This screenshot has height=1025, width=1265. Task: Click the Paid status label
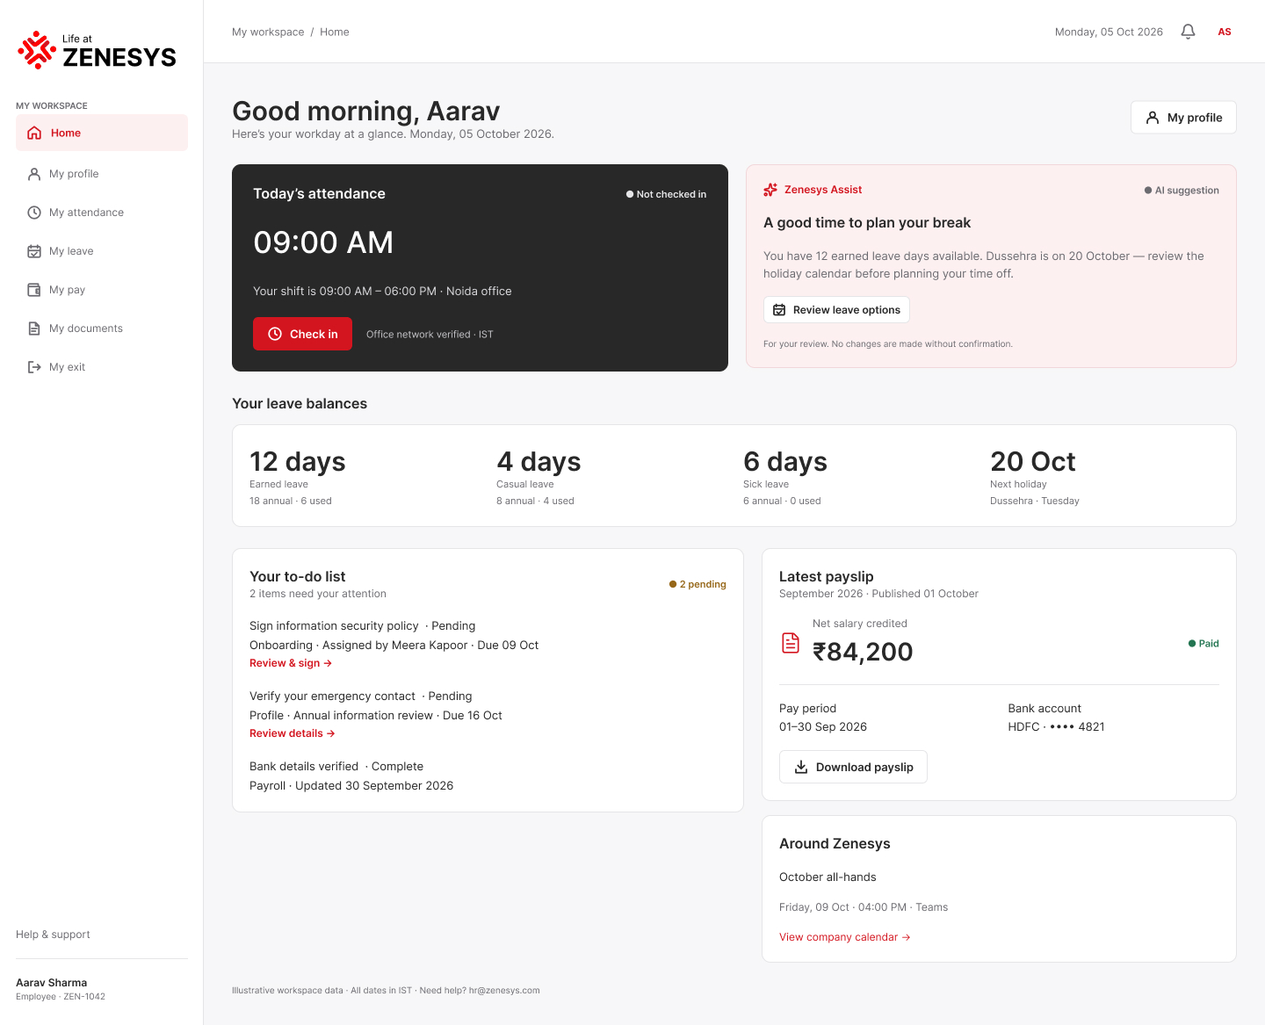1204,644
